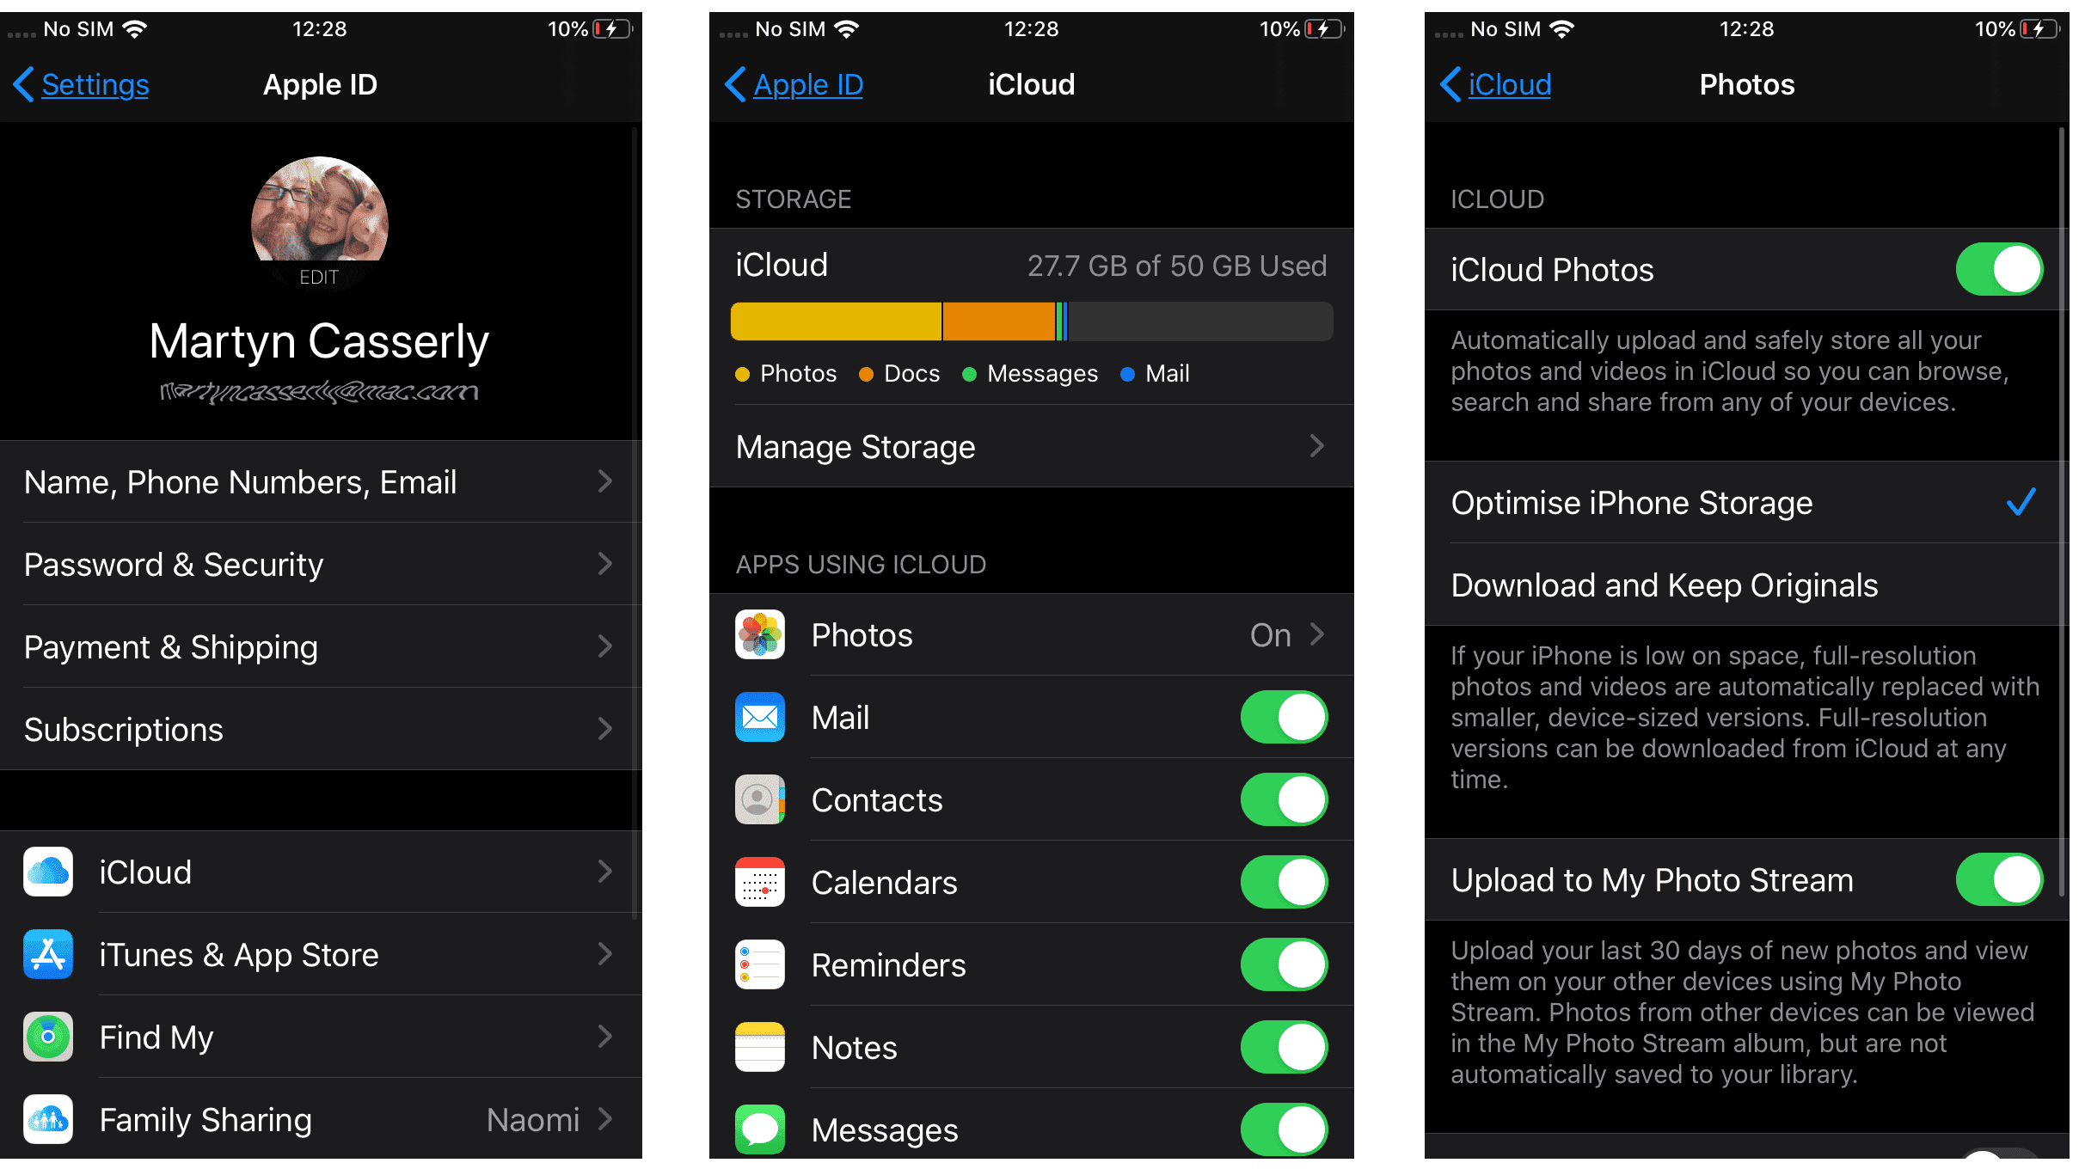The height and width of the screenshot is (1169, 2079).
Task: Tap the Messages speech bubble icon
Action: (x=760, y=1129)
